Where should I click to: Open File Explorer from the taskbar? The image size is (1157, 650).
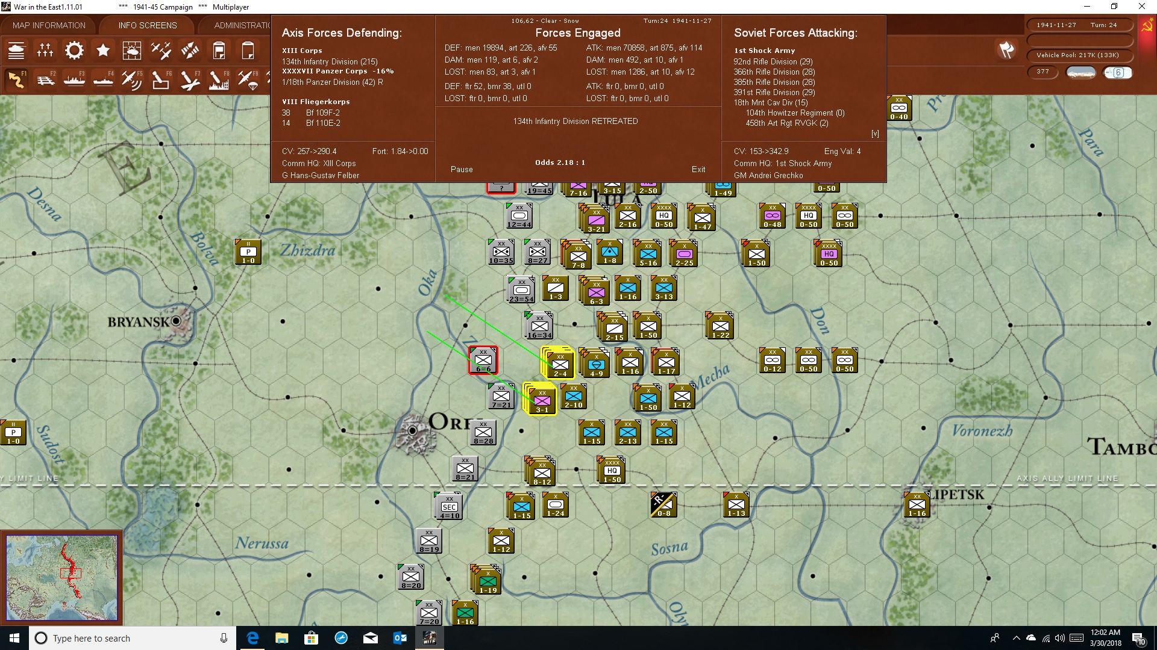tap(281, 638)
